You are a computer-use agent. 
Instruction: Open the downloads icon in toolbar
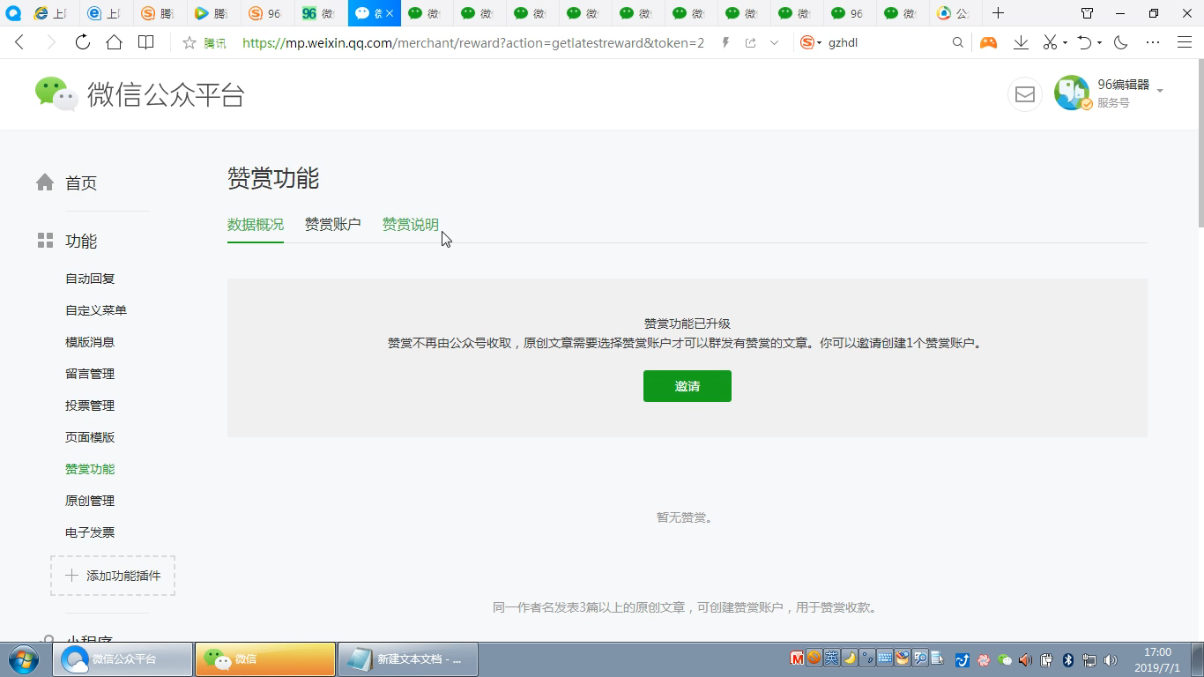tap(1021, 42)
